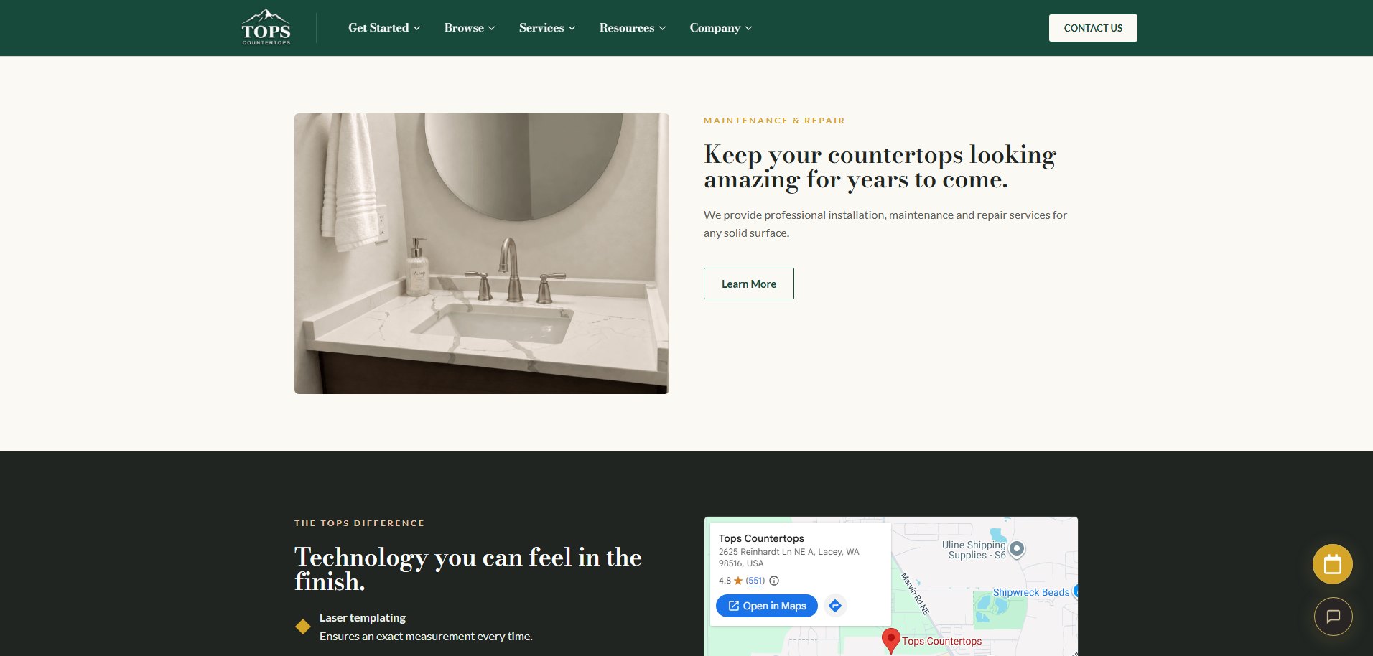This screenshot has height=656, width=1373.
Task: Click the 'Tops Countertops' map card title
Action: tap(761, 538)
